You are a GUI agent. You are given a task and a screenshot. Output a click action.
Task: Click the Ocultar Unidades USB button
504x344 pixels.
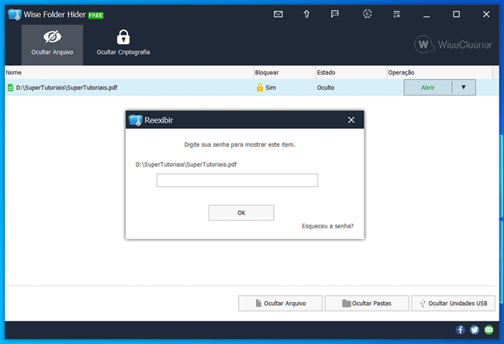coord(453,304)
